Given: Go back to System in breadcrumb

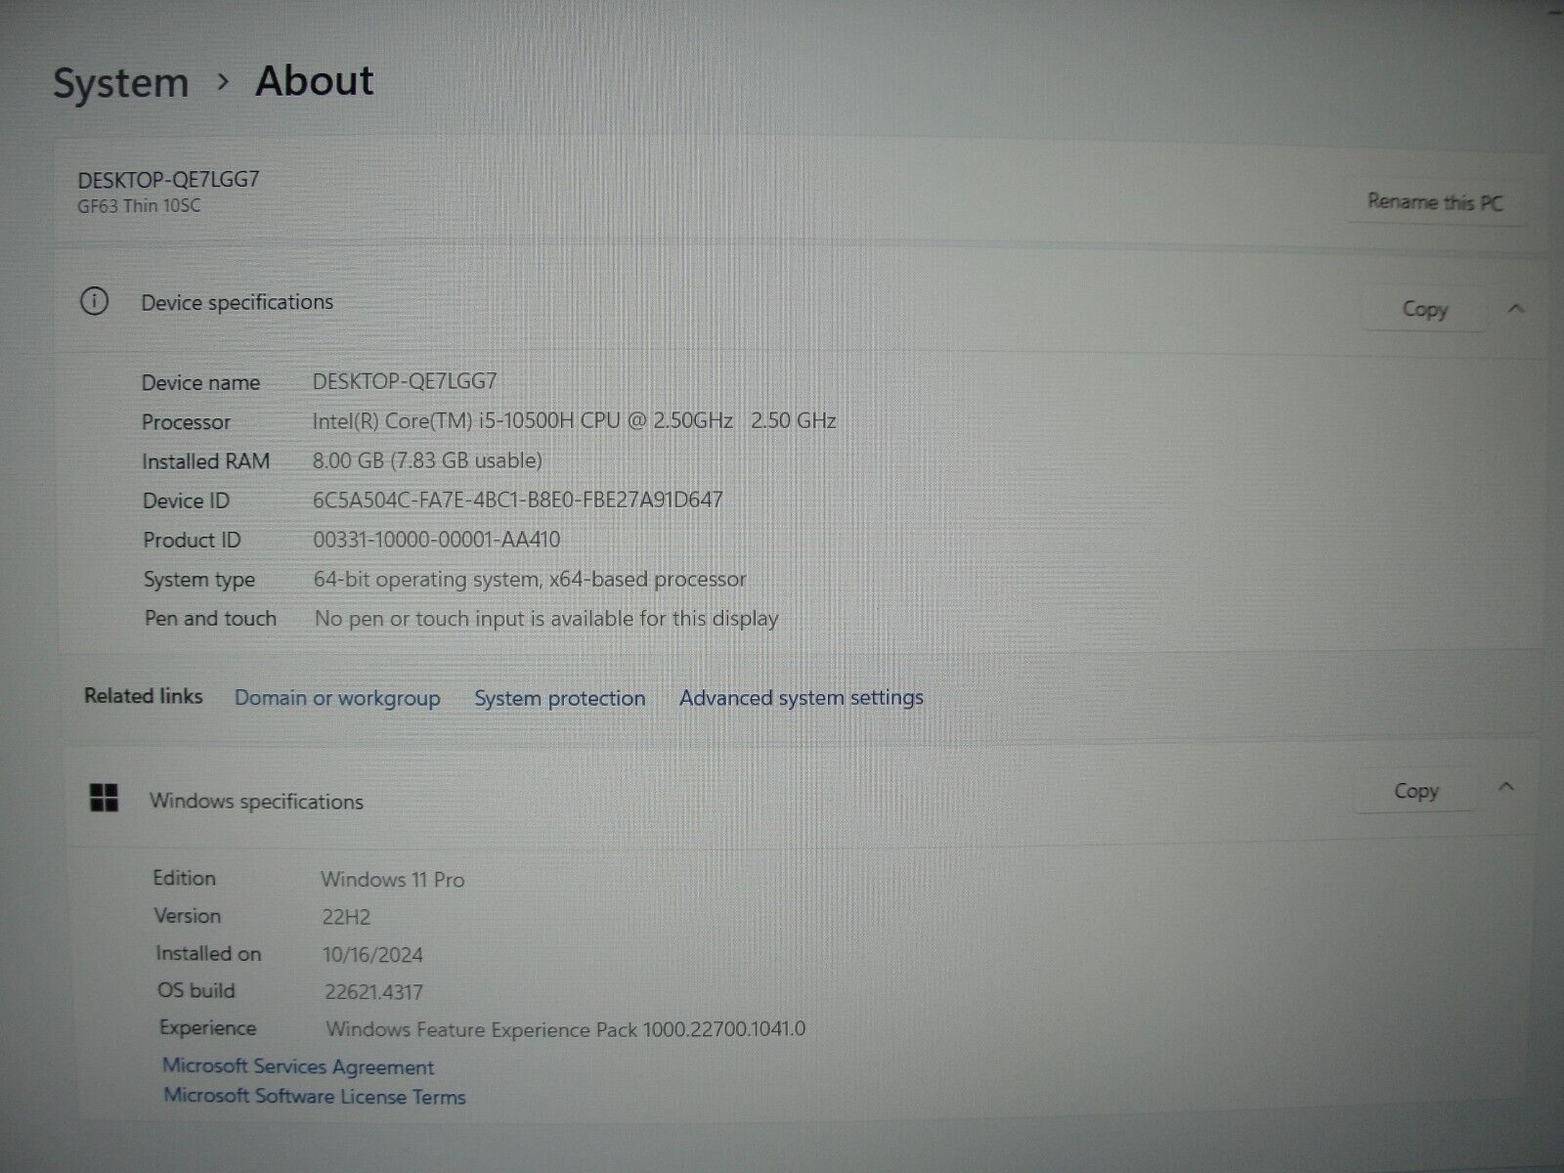Looking at the screenshot, I should 120,82.
